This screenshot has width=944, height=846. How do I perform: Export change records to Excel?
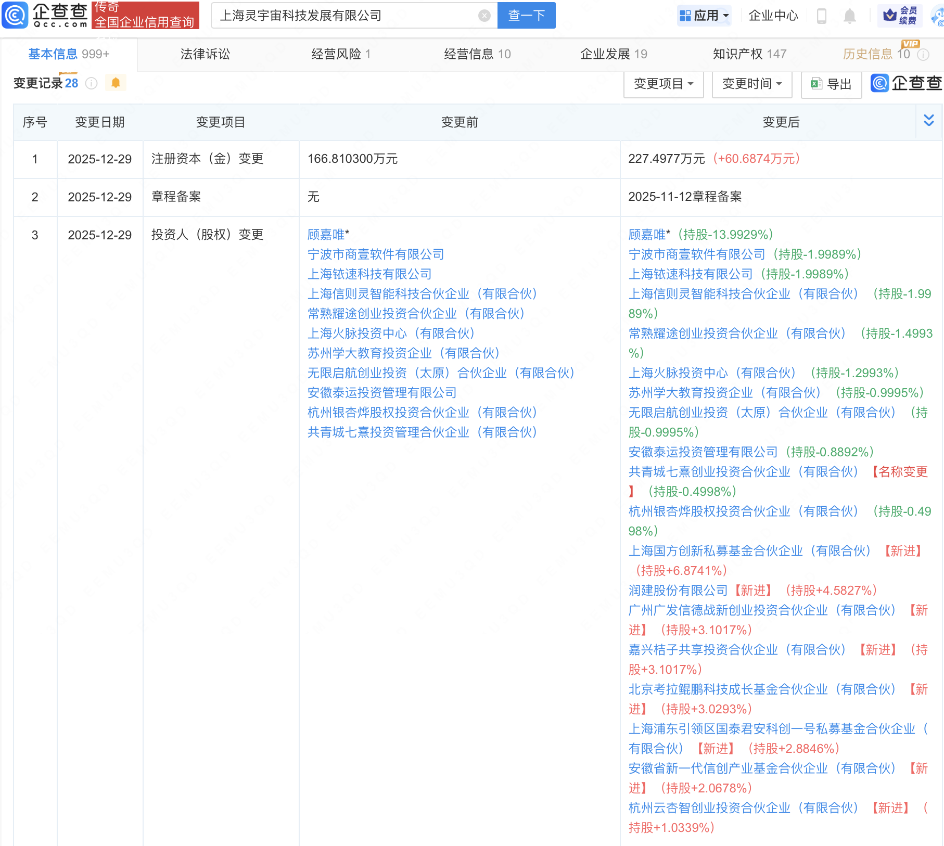click(x=831, y=84)
